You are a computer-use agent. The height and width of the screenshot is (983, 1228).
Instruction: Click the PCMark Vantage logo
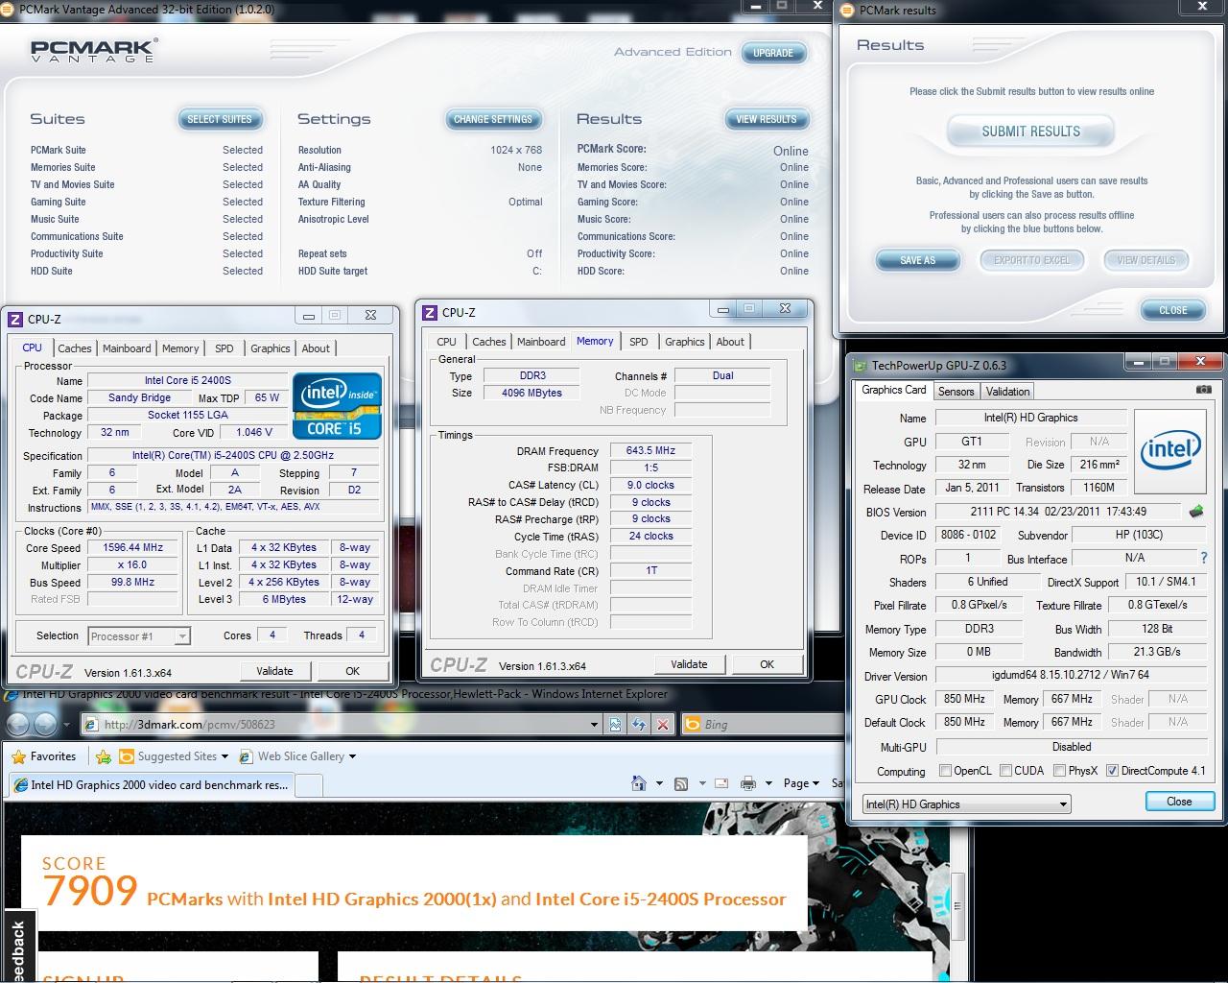[x=94, y=50]
